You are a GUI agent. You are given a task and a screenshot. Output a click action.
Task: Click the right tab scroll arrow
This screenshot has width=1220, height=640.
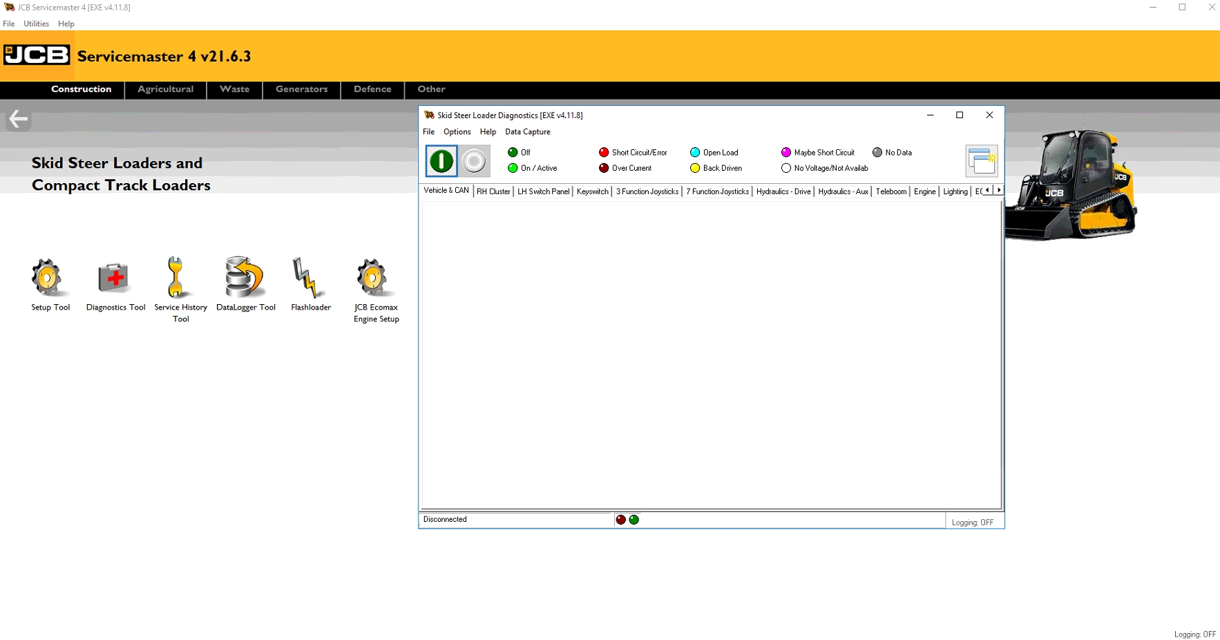(x=998, y=189)
